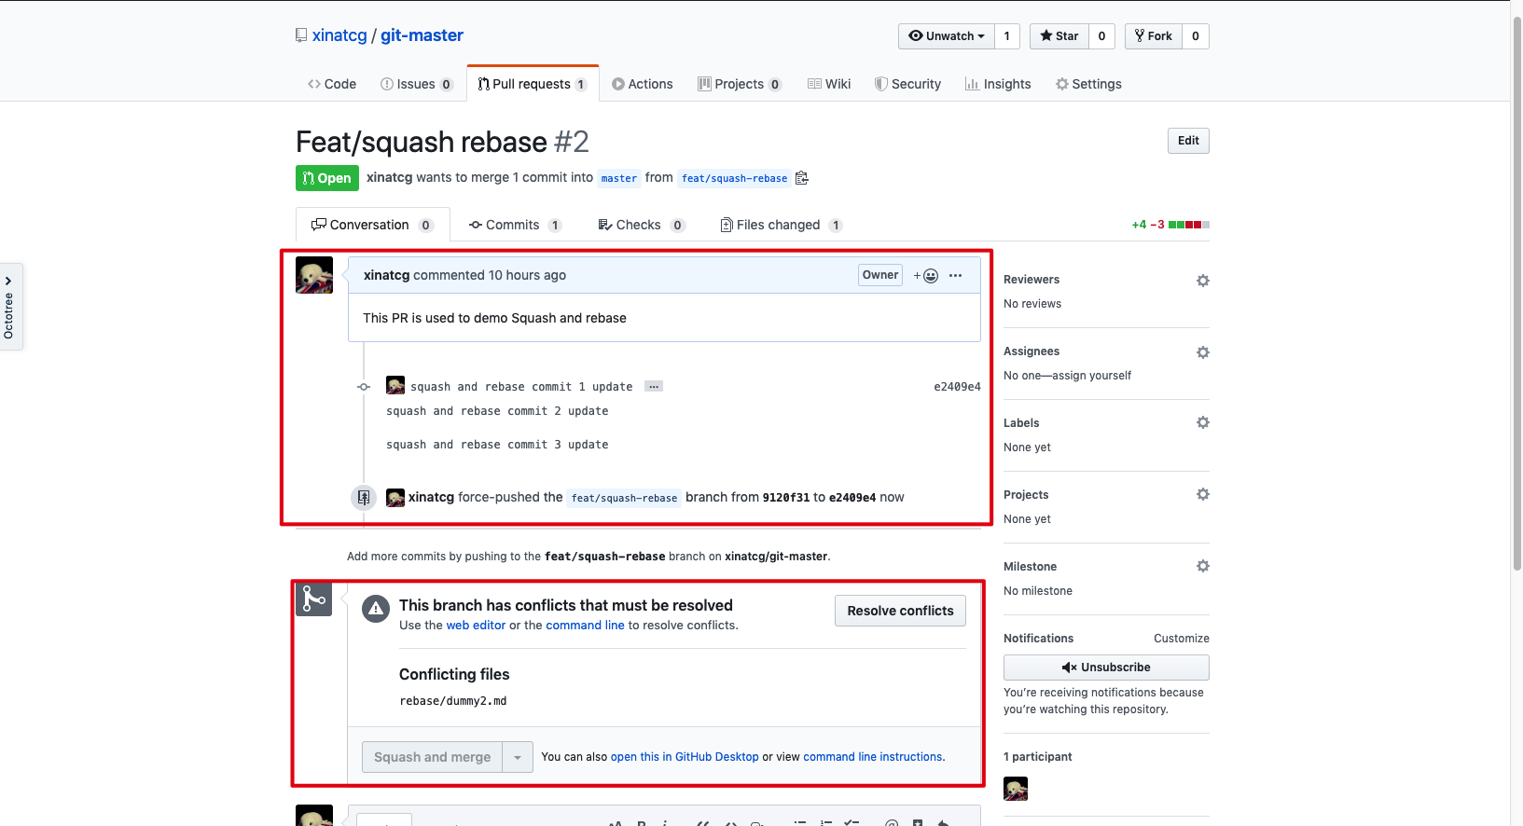
Task: Click the master base branch label
Action: (x=619, y=178)
